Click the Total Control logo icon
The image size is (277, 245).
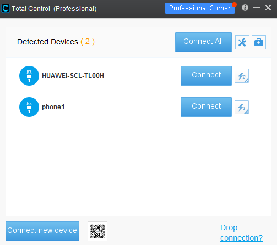[6, 8]
